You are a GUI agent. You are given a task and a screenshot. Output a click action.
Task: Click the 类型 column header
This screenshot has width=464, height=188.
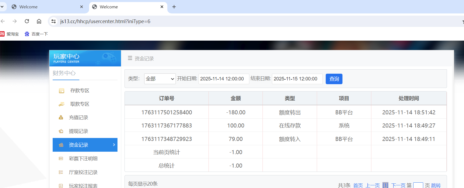coord(290,98)
